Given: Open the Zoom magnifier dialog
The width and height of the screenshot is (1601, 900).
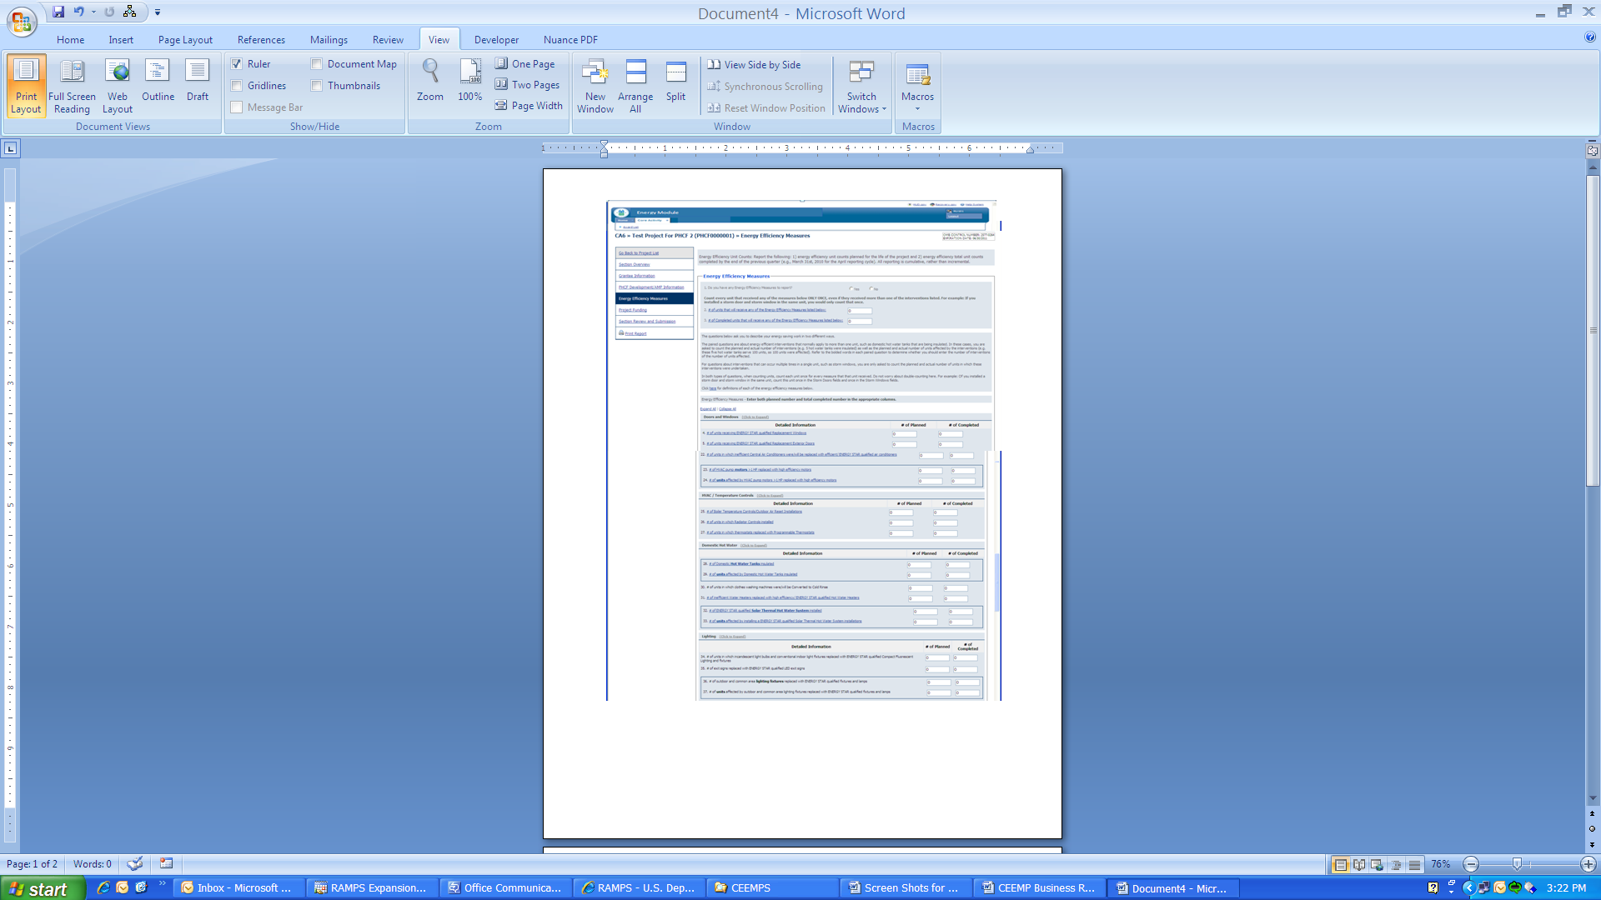Looking at the screenshot, I should (430, 81).
